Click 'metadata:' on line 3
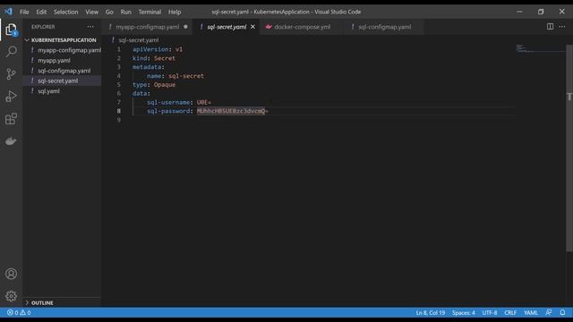 point(149,67)
